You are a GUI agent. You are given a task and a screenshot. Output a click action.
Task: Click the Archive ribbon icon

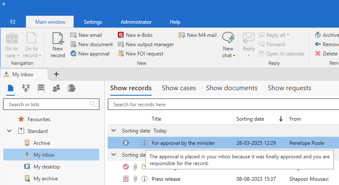point(318,35)
